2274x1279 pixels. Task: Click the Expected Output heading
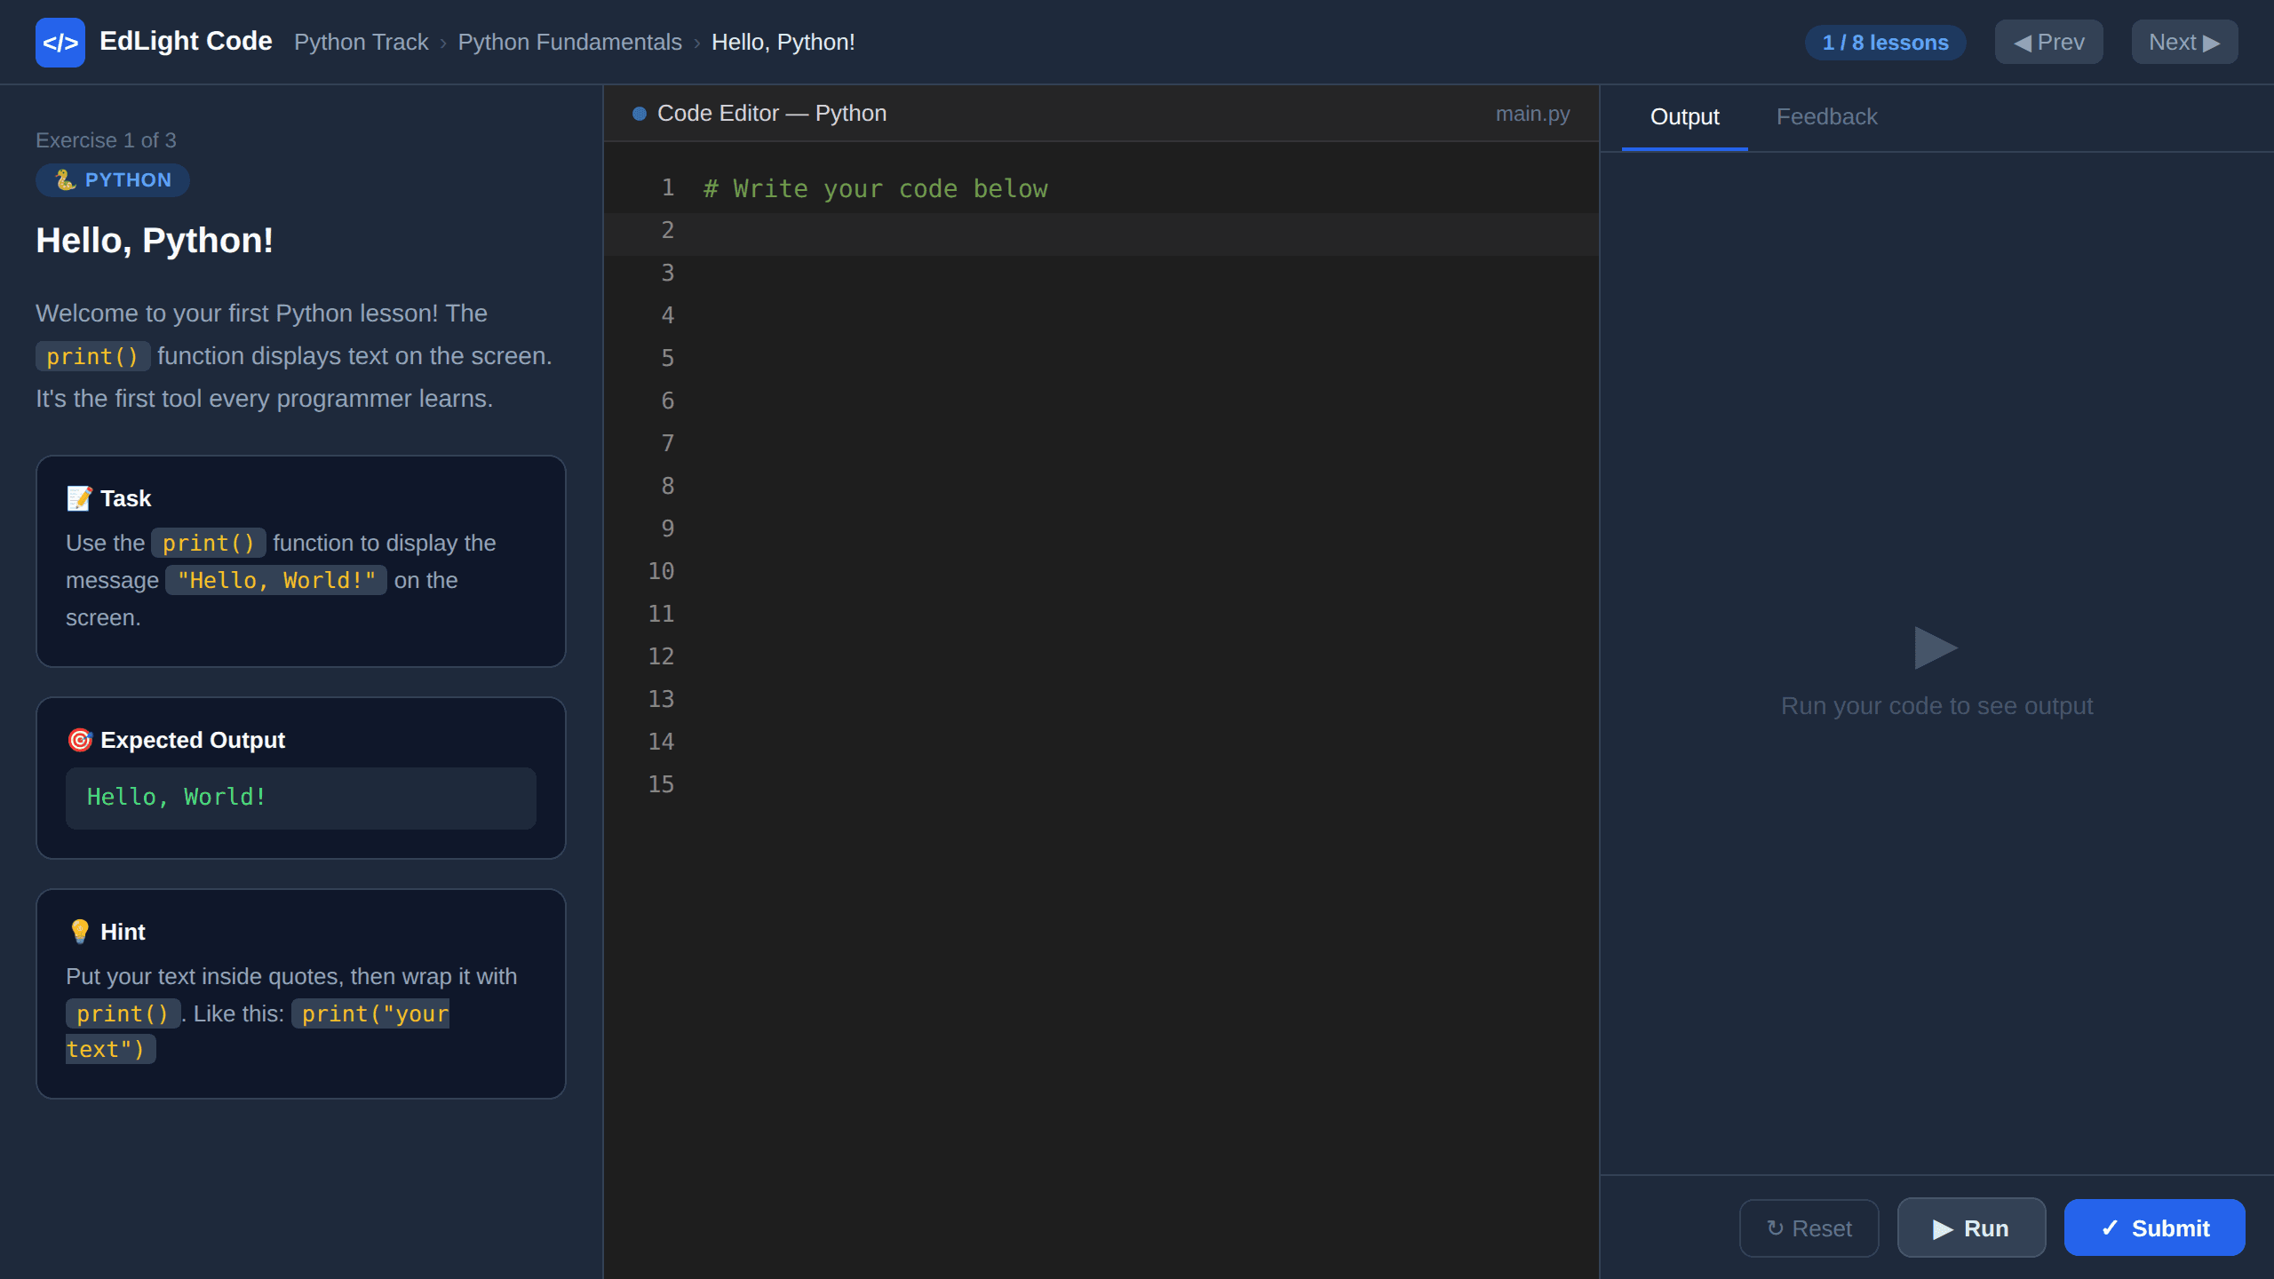pyautogui.click(x=176, y=740)
